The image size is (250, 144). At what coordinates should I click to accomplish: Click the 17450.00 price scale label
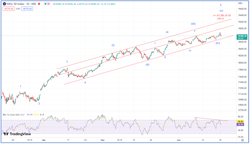pos(242,82)
